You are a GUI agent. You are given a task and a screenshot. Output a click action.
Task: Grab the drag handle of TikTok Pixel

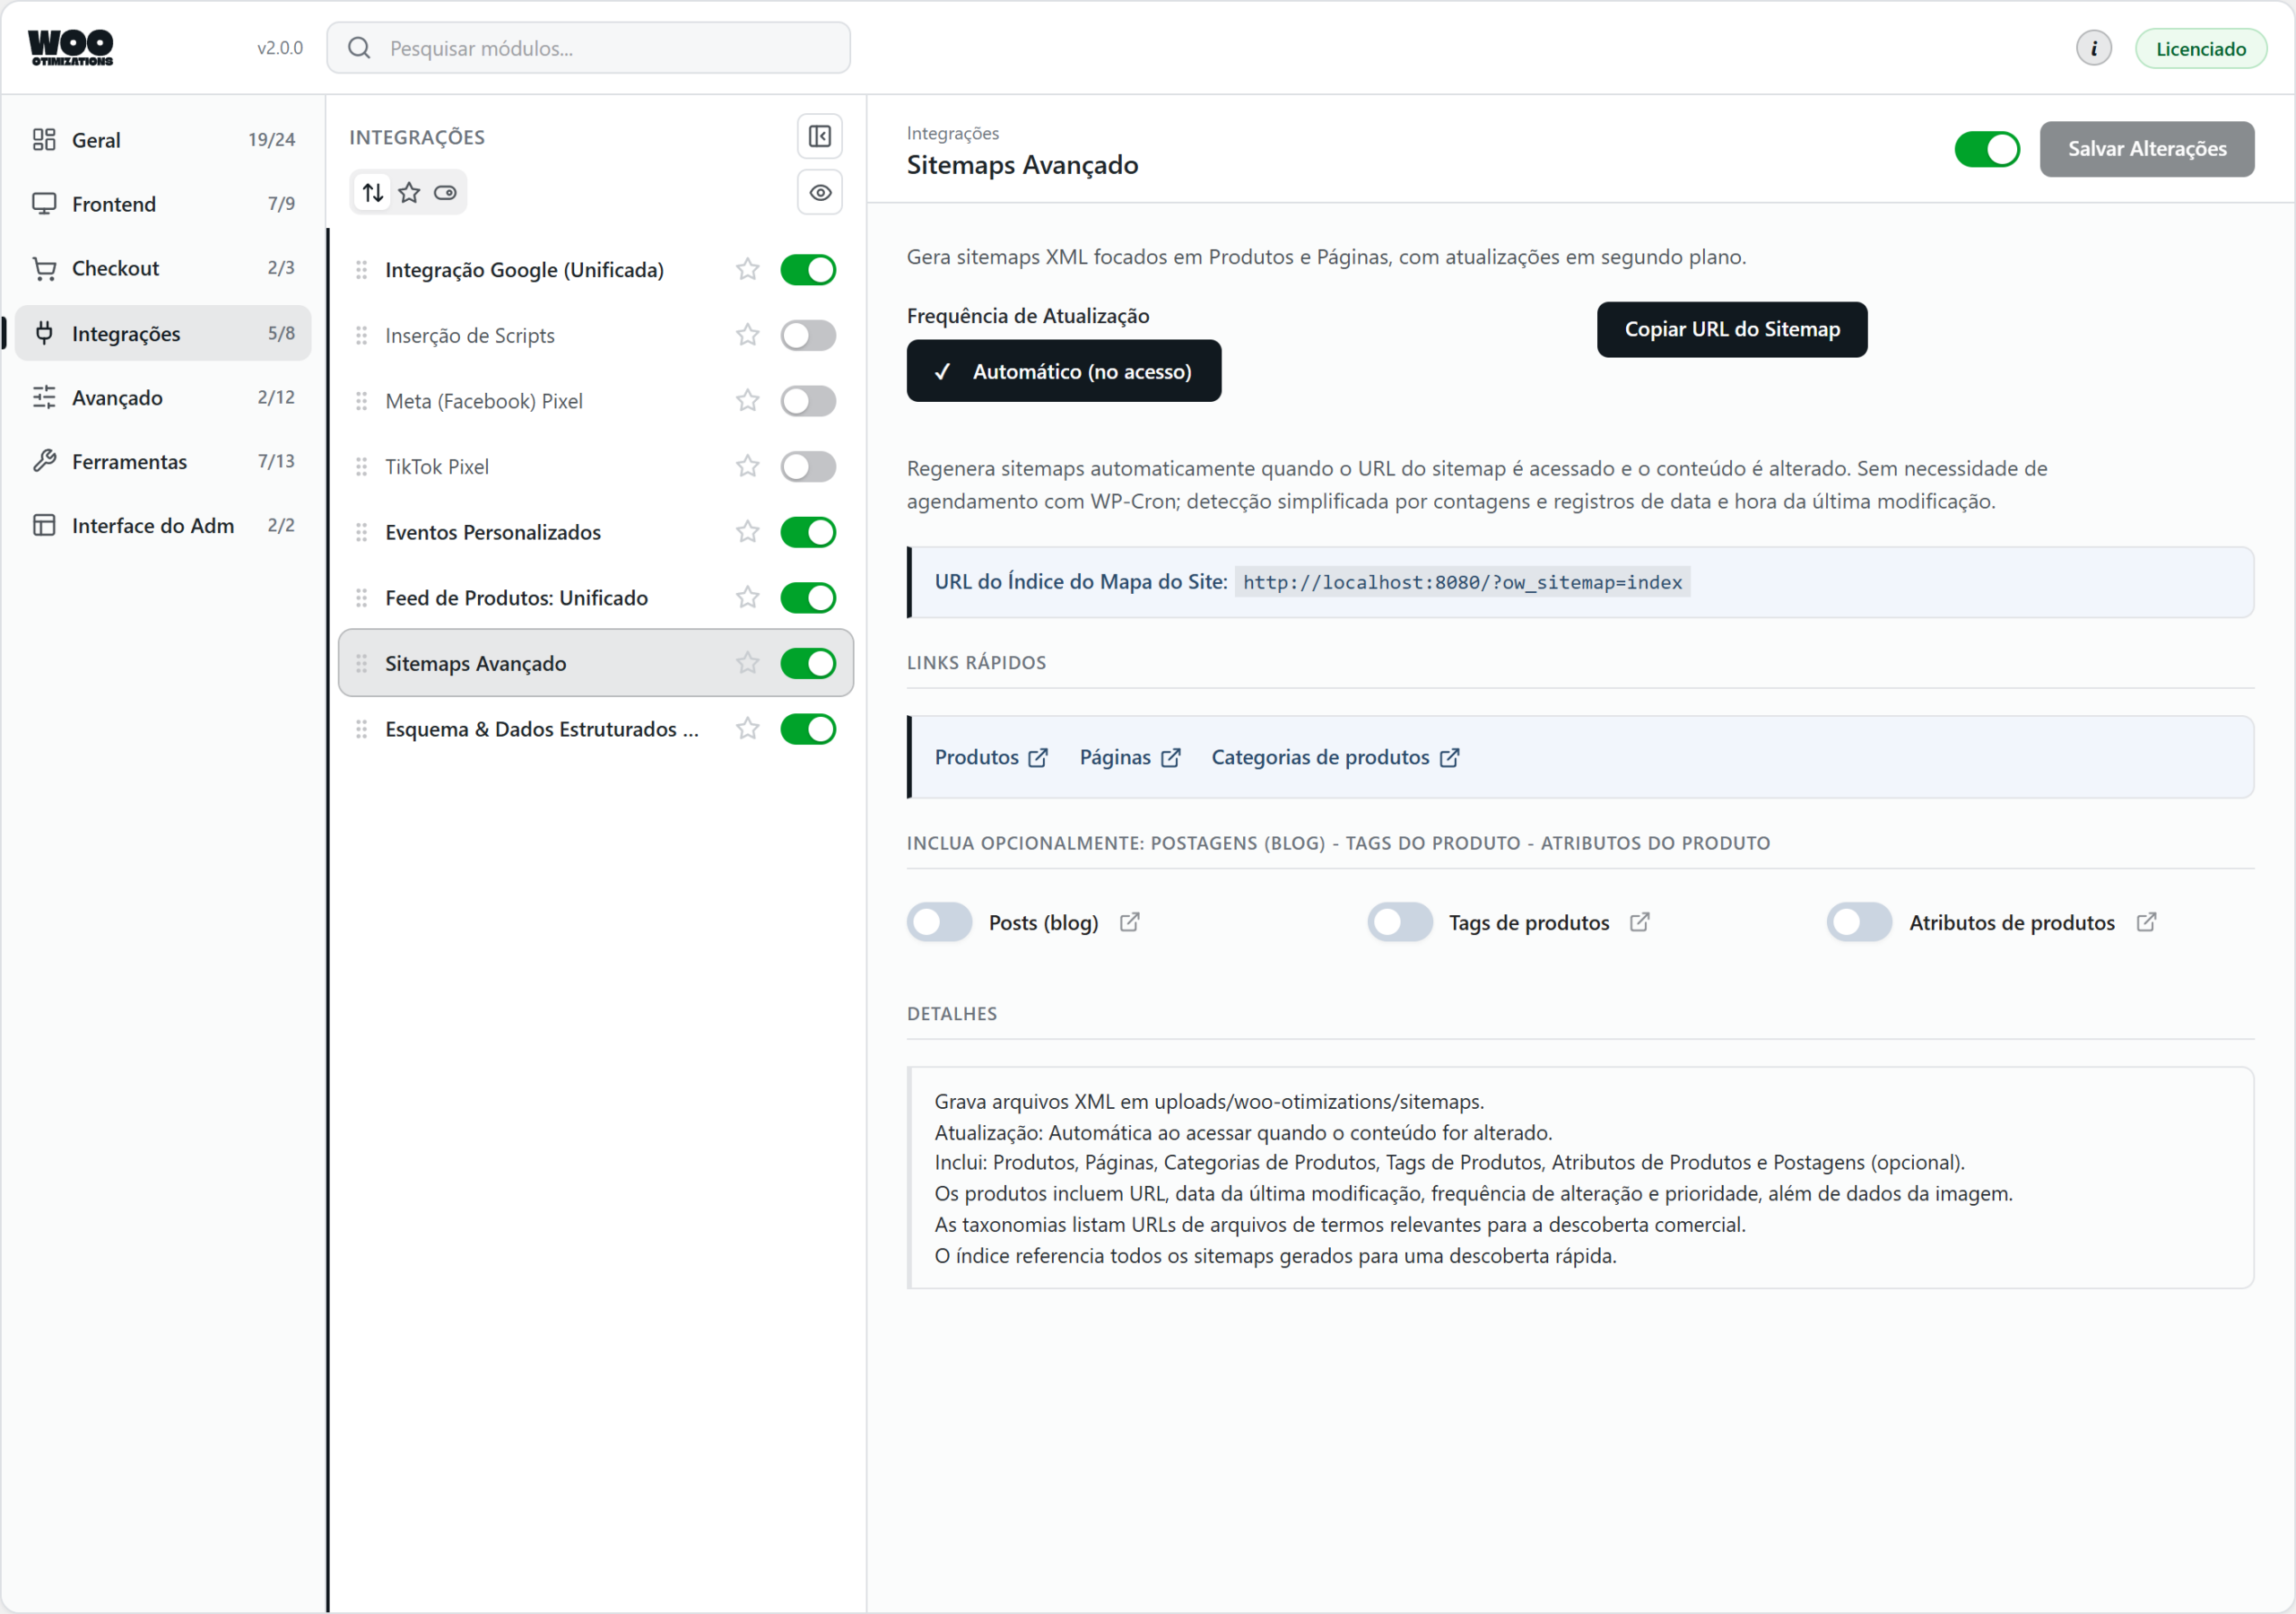(361, 467)
